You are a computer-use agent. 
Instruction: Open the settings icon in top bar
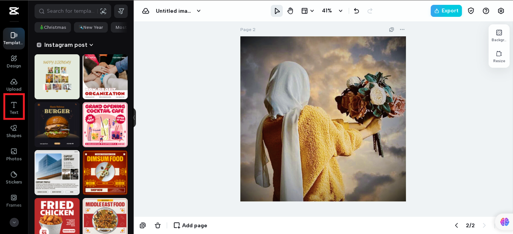[501, 11]
